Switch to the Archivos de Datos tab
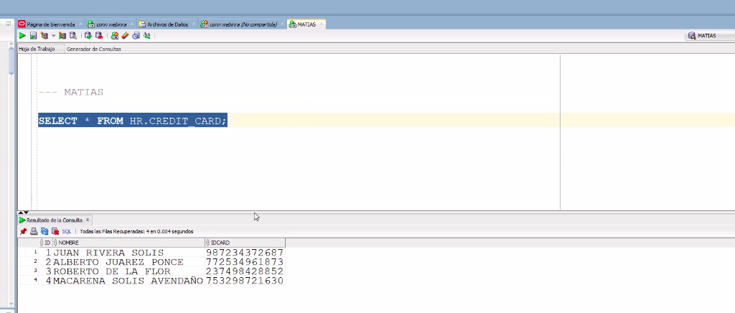Image resolution: width=735 pixels, height=313 pixels. tap(167, 24)
